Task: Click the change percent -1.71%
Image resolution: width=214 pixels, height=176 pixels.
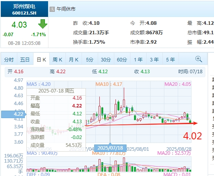Action: [38, 35]
